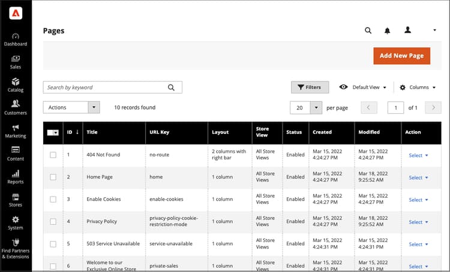
Task: Click the current page number field
Action: click(395, 108)
